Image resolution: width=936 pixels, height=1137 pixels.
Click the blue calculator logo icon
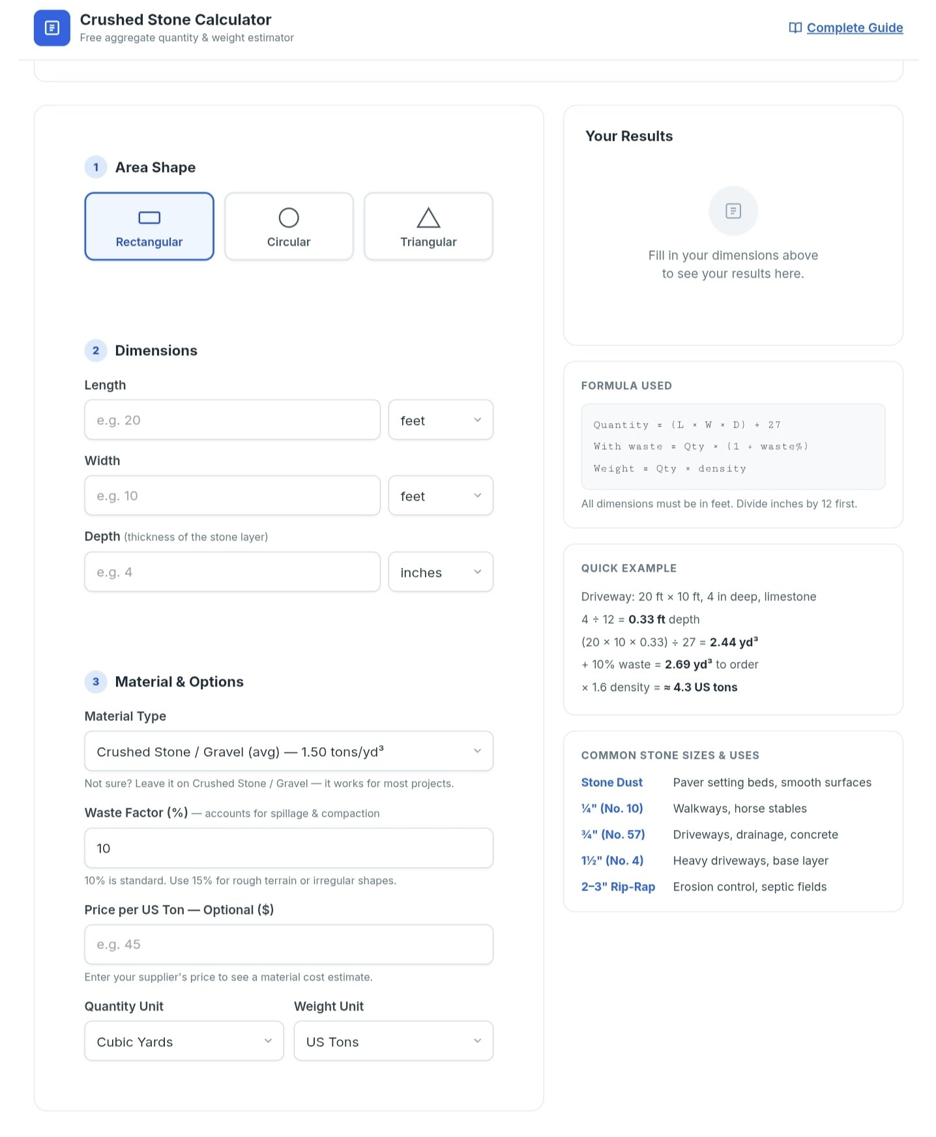[52, 28]
